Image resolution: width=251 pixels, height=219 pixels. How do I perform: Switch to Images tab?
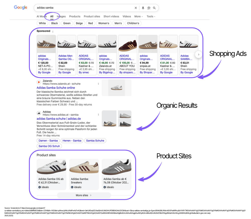[x=61, y=16]
